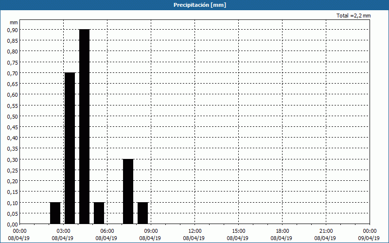Select the 0,60 y-axis value
389x243 pixels.
point(13,95)
